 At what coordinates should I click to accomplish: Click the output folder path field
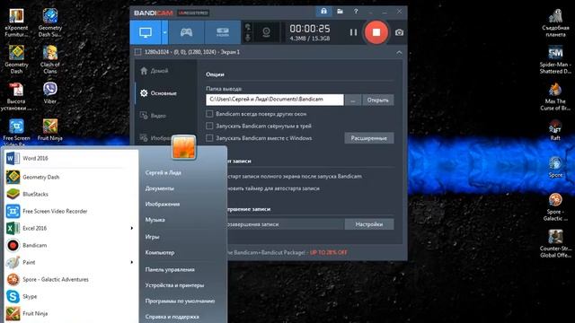click(x=275, y=100)
